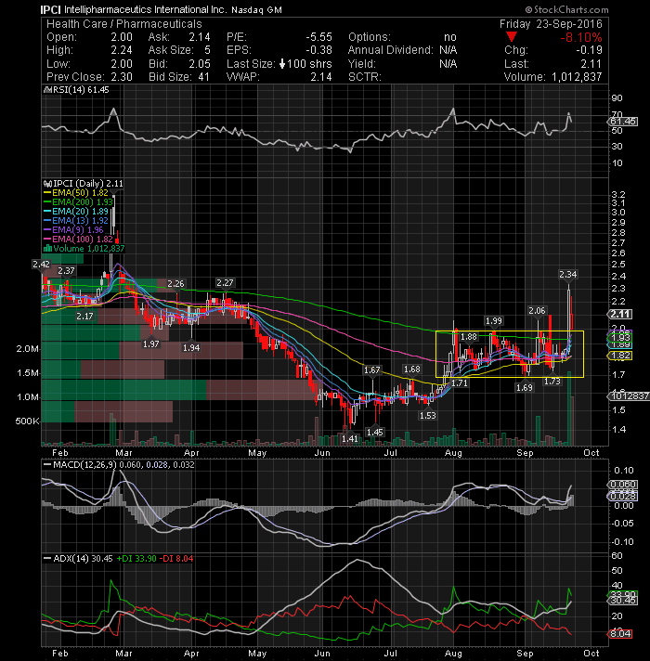Click the Volume 1,012,837 legend entry
650x661 pixels.
(x=88, y=248)
